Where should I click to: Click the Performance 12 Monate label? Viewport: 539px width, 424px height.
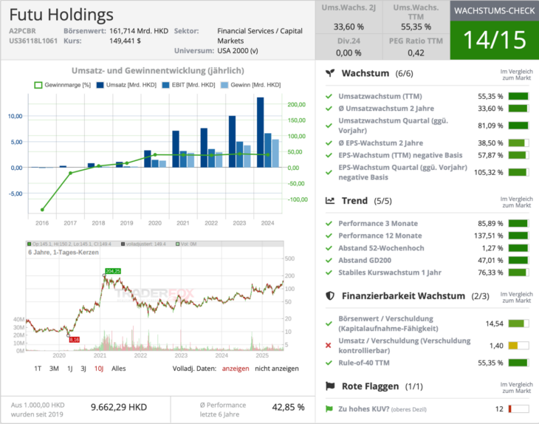pyautogui.click(x=380, y=236)
